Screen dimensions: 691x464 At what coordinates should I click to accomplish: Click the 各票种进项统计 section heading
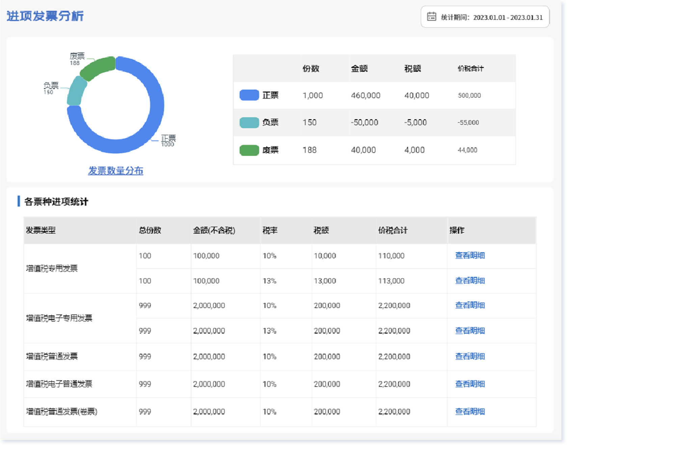[56, 202]
